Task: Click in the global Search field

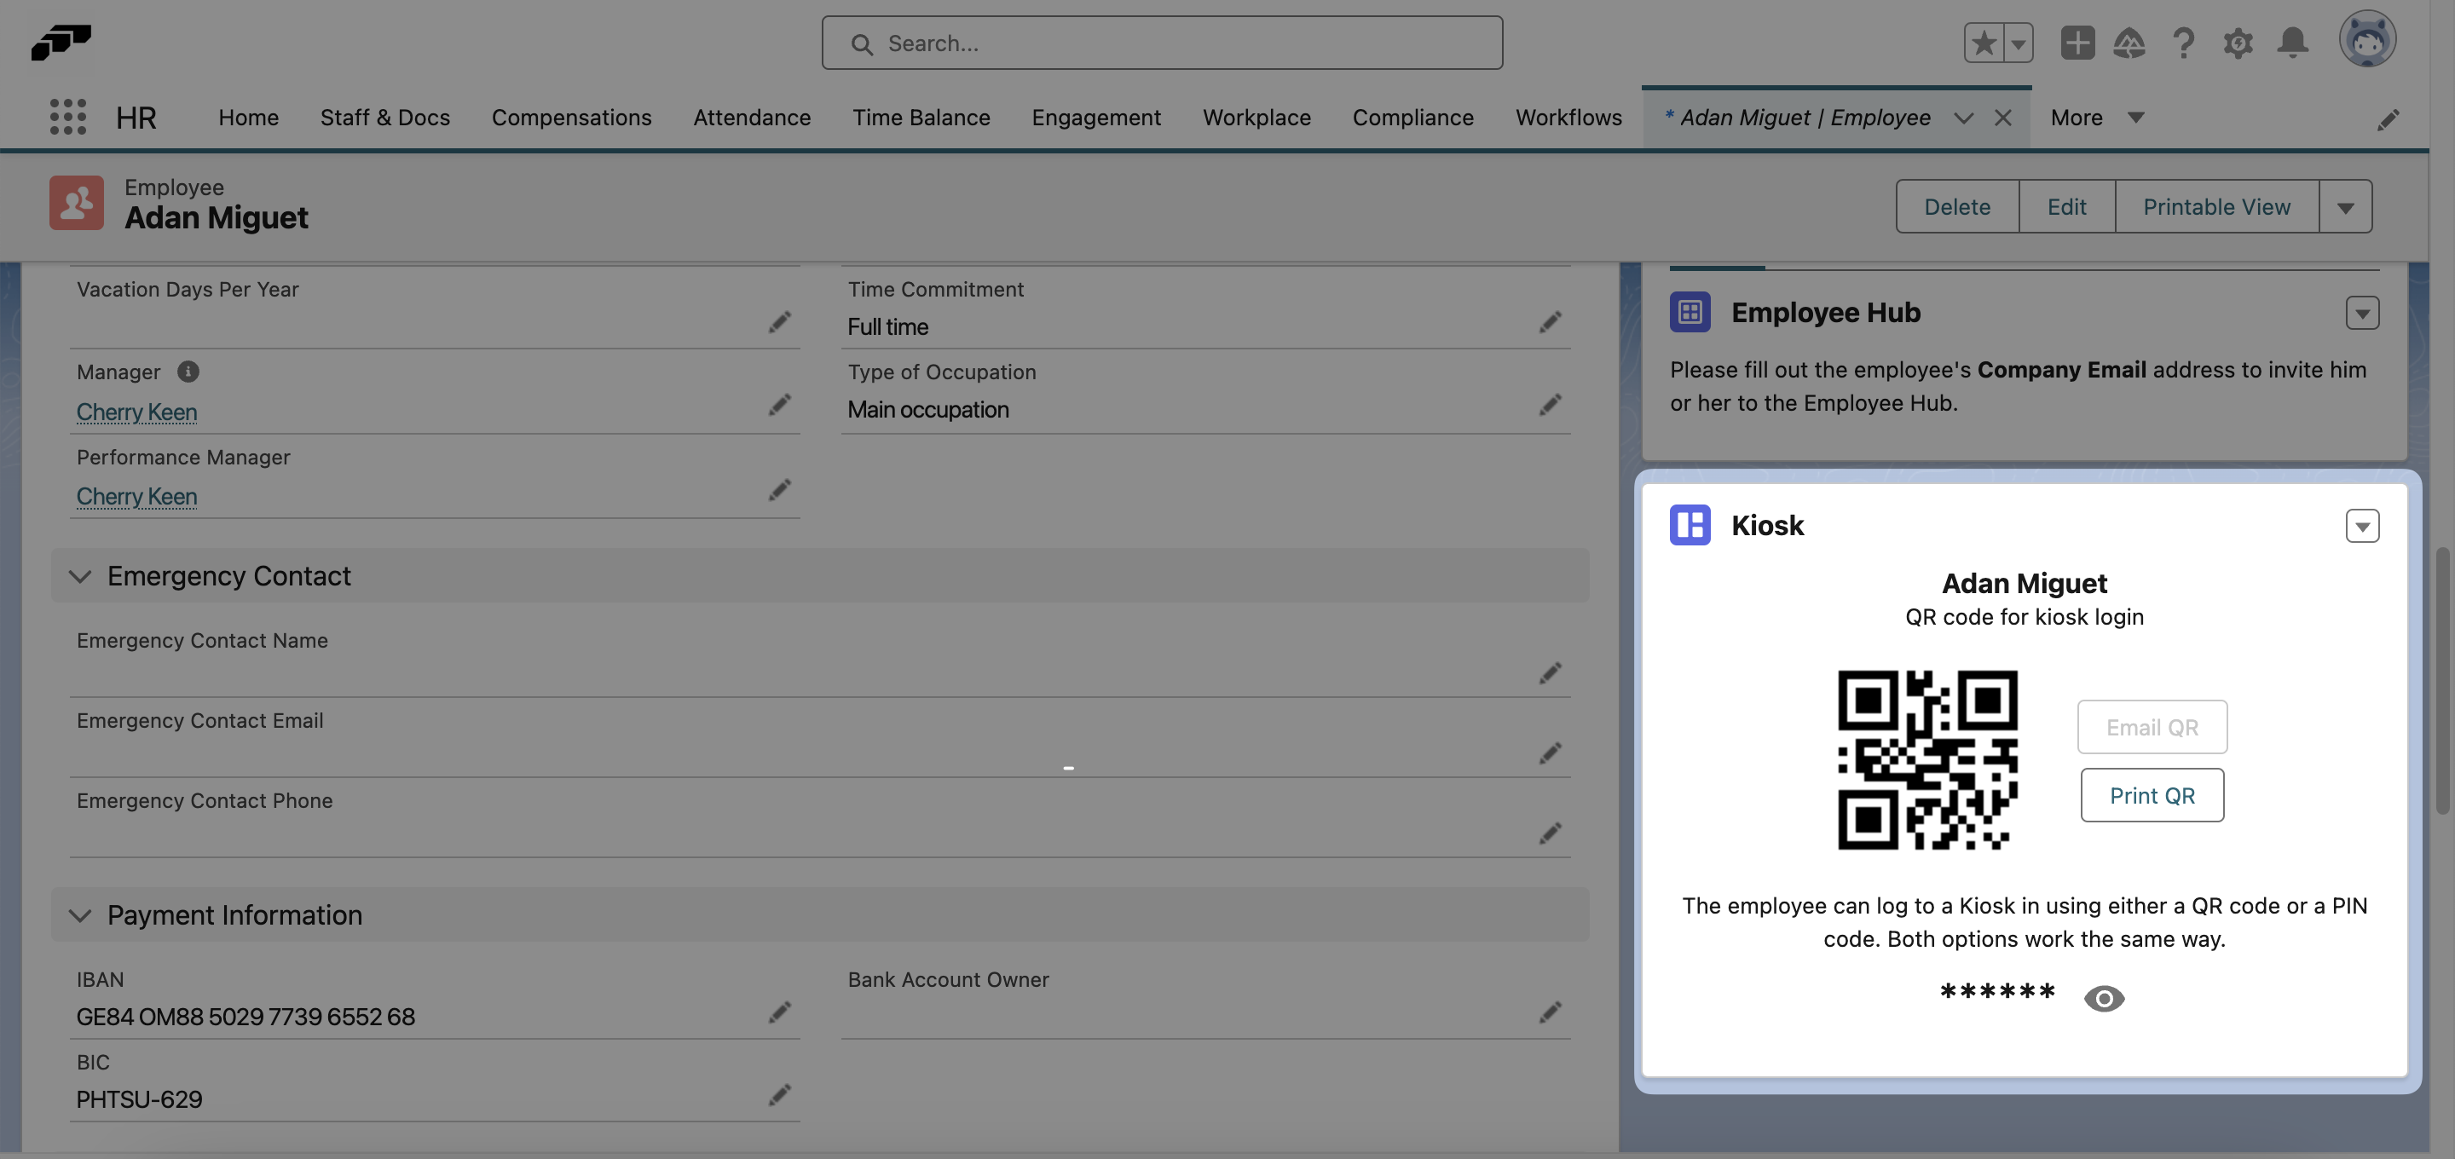Action: [1163, 43]
